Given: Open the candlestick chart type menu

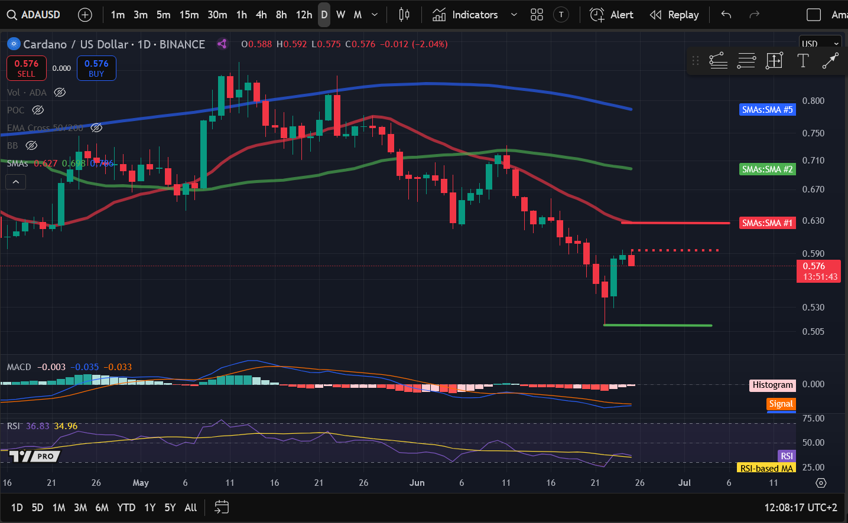Looking at the screenshot, I should coord(404,15).
